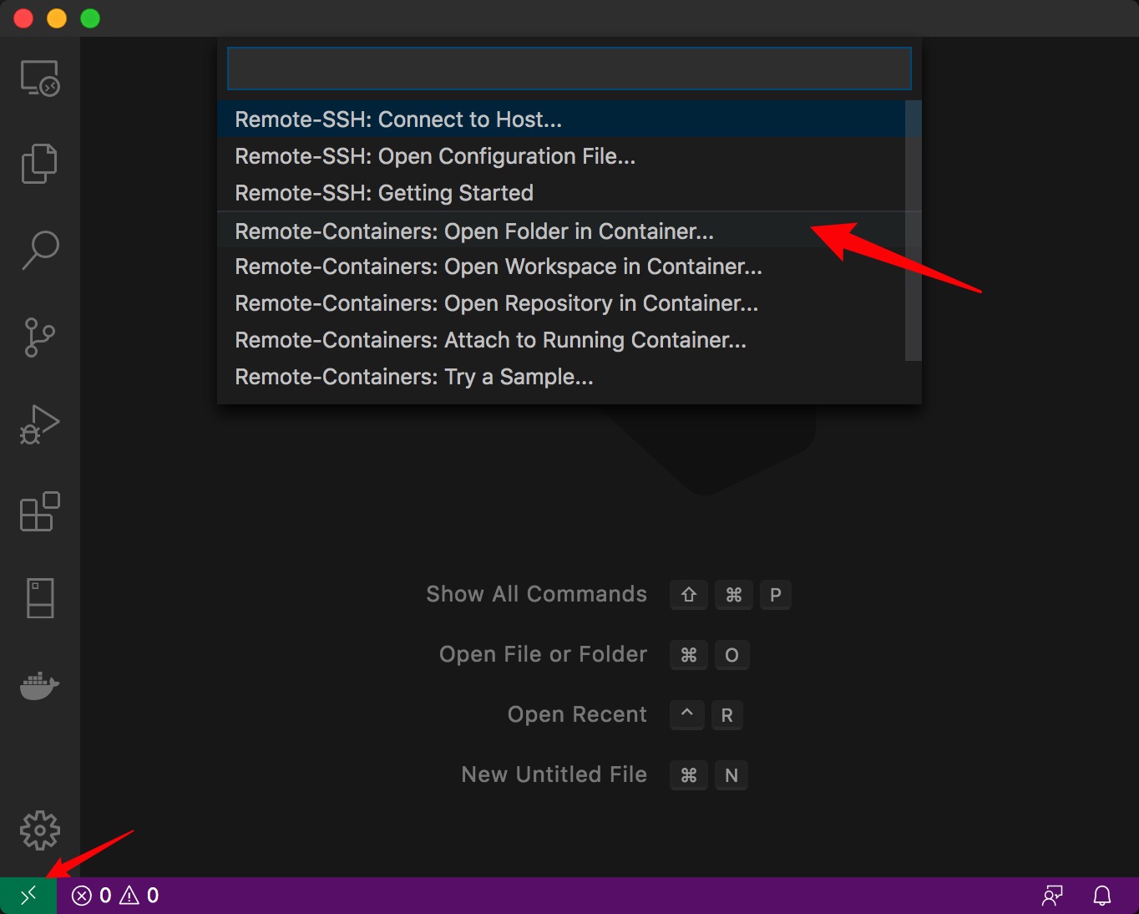Choose Remote-Containers: Open Repository in Container...
1139x914 pixels.
561,303
